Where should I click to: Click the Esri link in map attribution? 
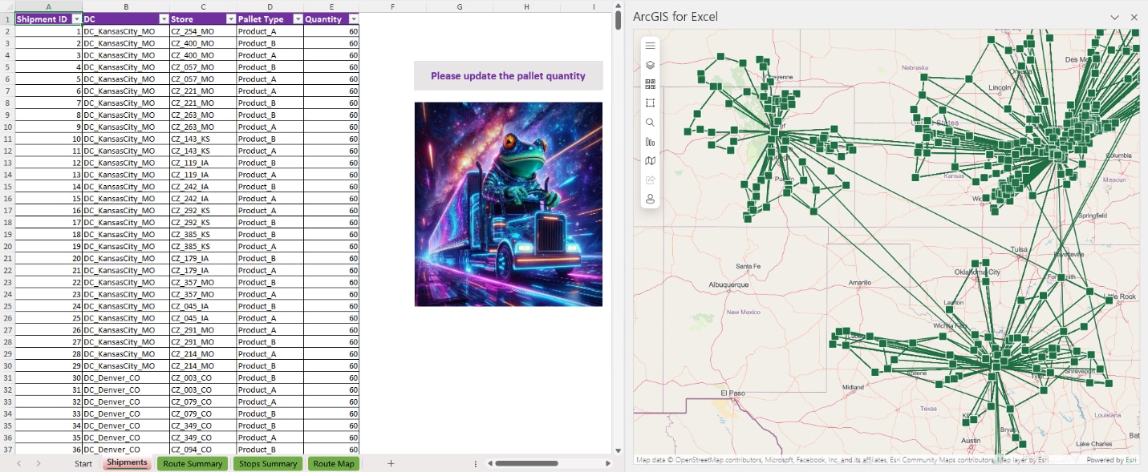(x=1131, y=460)
